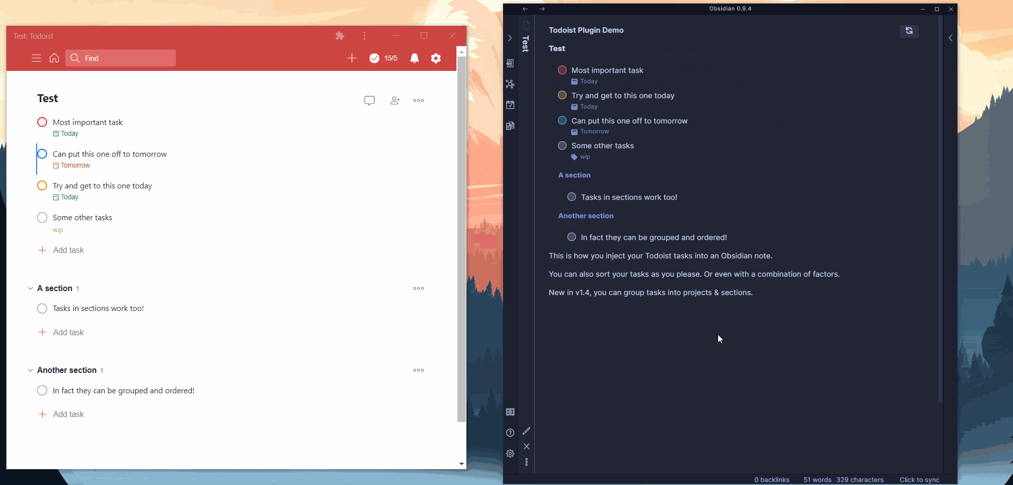Complete 'Tasks in sections work too!'

(42, 308)
